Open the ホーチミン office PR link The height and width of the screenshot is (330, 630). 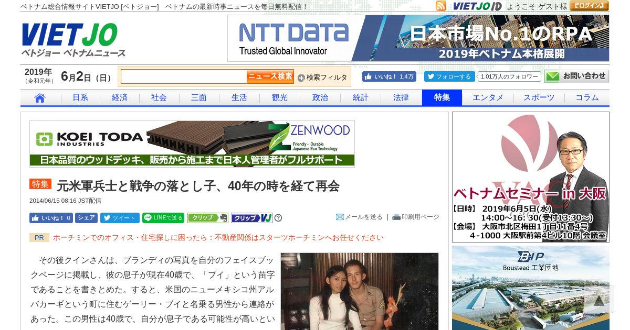click(218, 237)
